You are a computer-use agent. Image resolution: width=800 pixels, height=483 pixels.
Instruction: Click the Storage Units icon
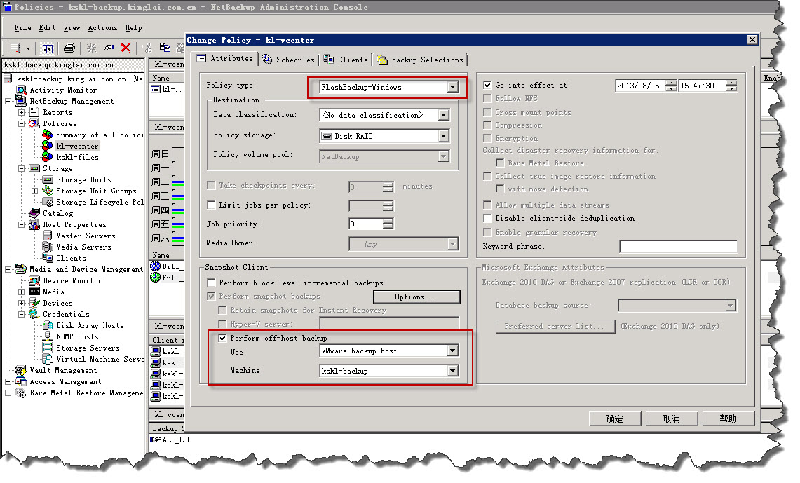click(48, 179)
